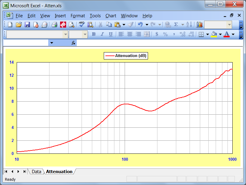
Task: Click the red PDF icon
Action: [63, 25]
